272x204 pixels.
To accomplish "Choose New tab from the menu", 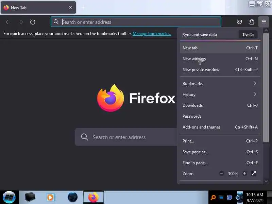I will coord(220,48).
